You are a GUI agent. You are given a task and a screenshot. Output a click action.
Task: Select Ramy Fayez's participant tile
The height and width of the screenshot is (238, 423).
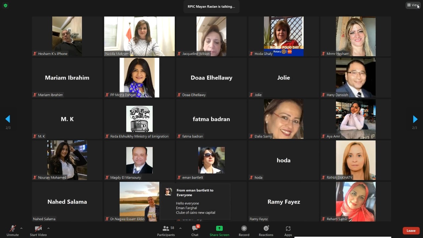point(284,202)
